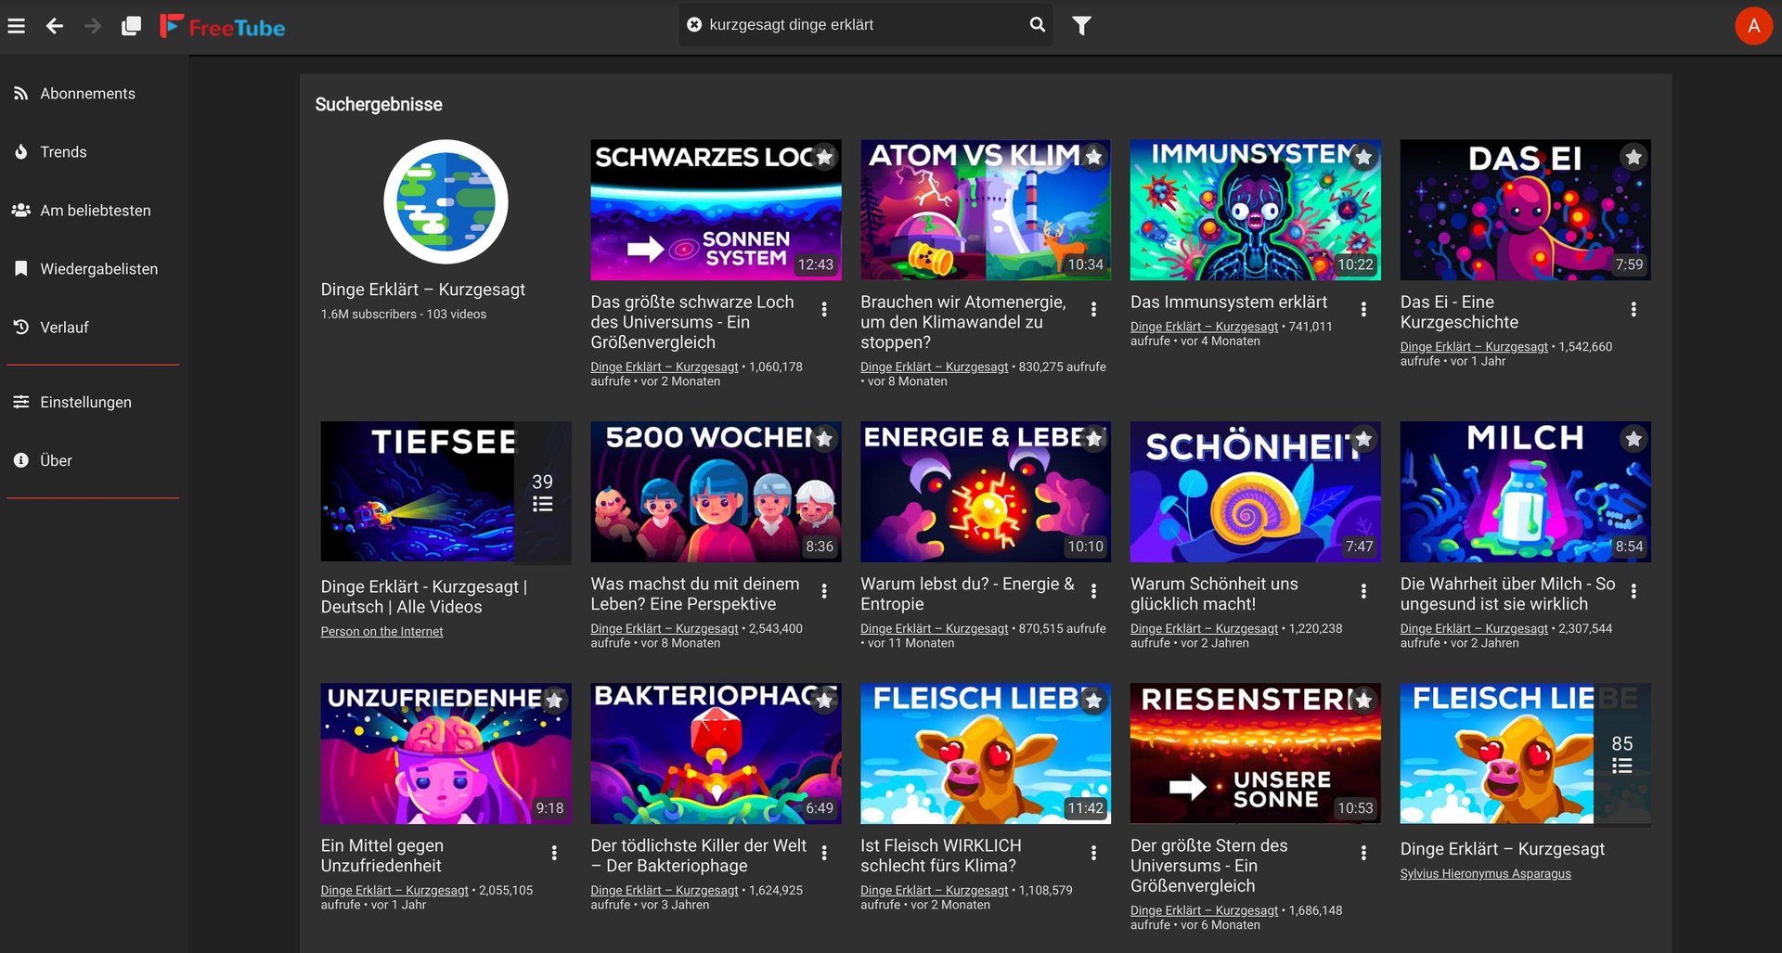
Task: Open Abonnements in the sidebar
Action: click(93, 94)
